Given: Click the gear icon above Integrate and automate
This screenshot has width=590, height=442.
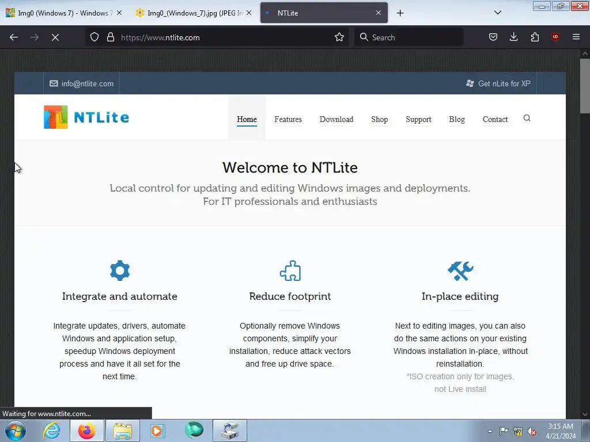Looking at the screenshot, I should pos(120,270).
